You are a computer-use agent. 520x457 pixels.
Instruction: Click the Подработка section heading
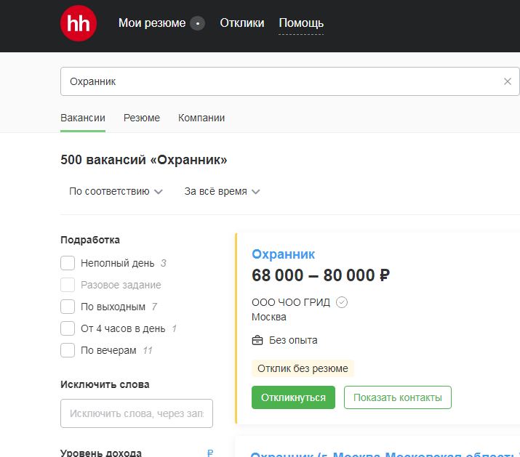click(x=90, y=240)
